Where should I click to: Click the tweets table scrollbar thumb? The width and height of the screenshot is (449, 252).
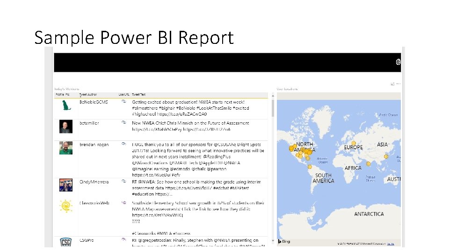[273, 108]
